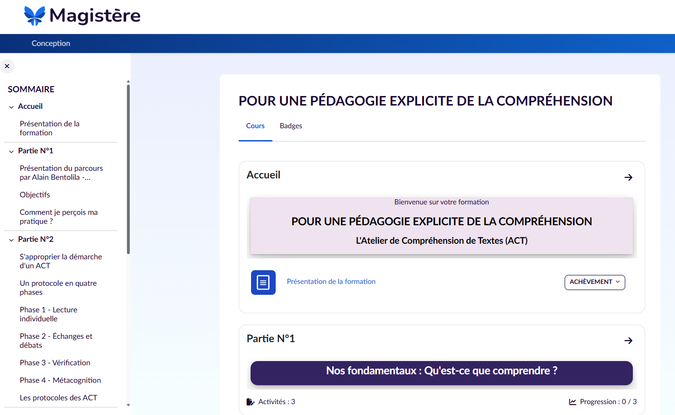Viewport: 675px width, 415px height.
Task: Collapse Partie N°2 in the sidebar
Action: 10,239
